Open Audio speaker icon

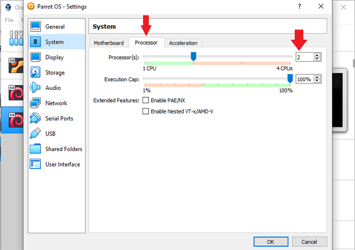35,88
